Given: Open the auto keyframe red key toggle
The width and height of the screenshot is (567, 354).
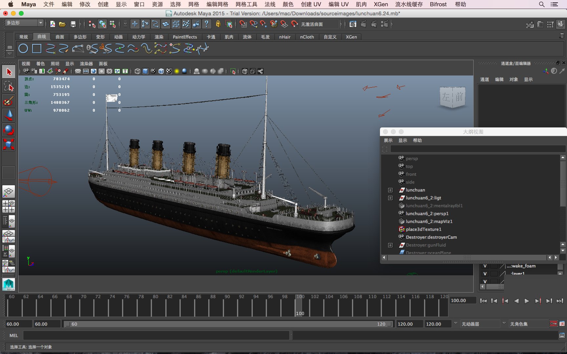Looking at the screenshot, I should [x=554, y=324].
